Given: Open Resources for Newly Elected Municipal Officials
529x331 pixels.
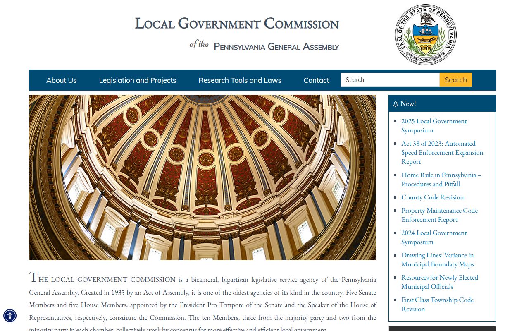Looking at the screenshot, I should 440,282.
